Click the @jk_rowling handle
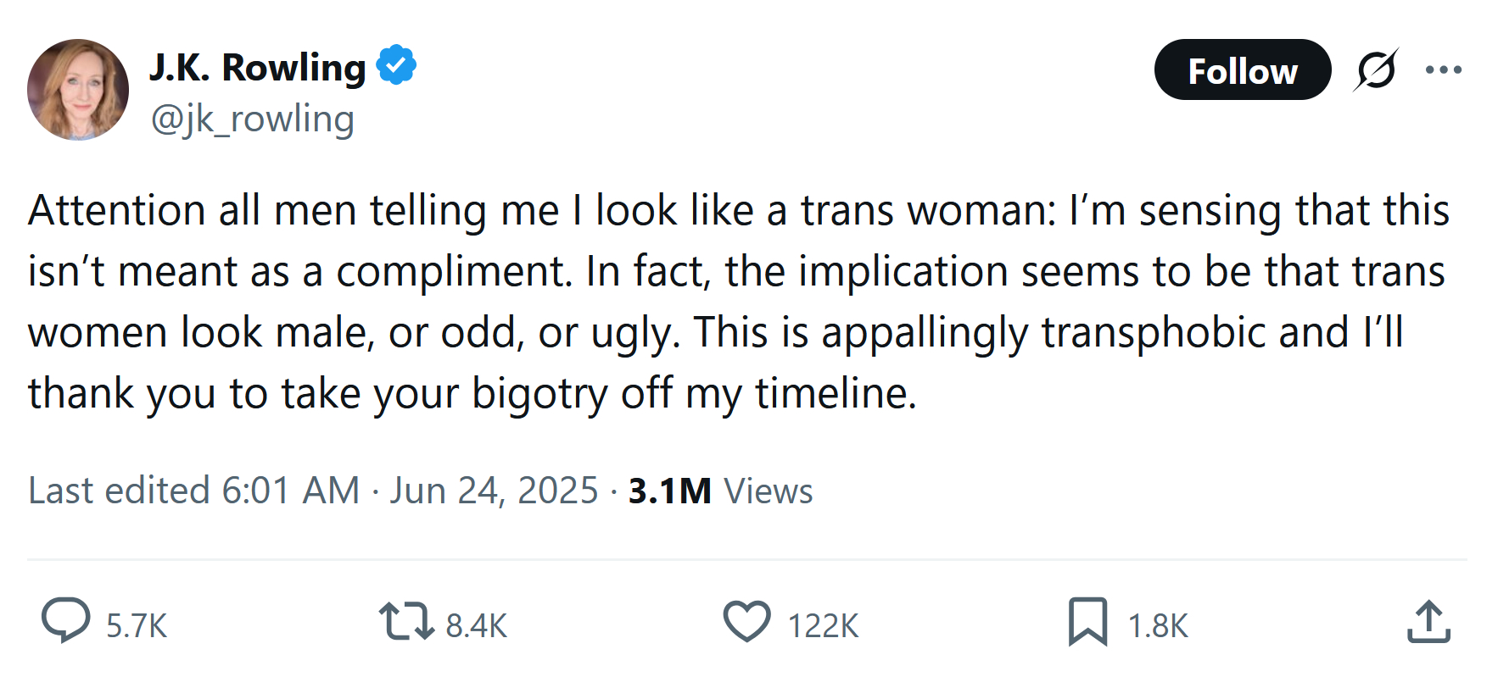Screen dimensions: 1498x688 [x=252, y=119]
